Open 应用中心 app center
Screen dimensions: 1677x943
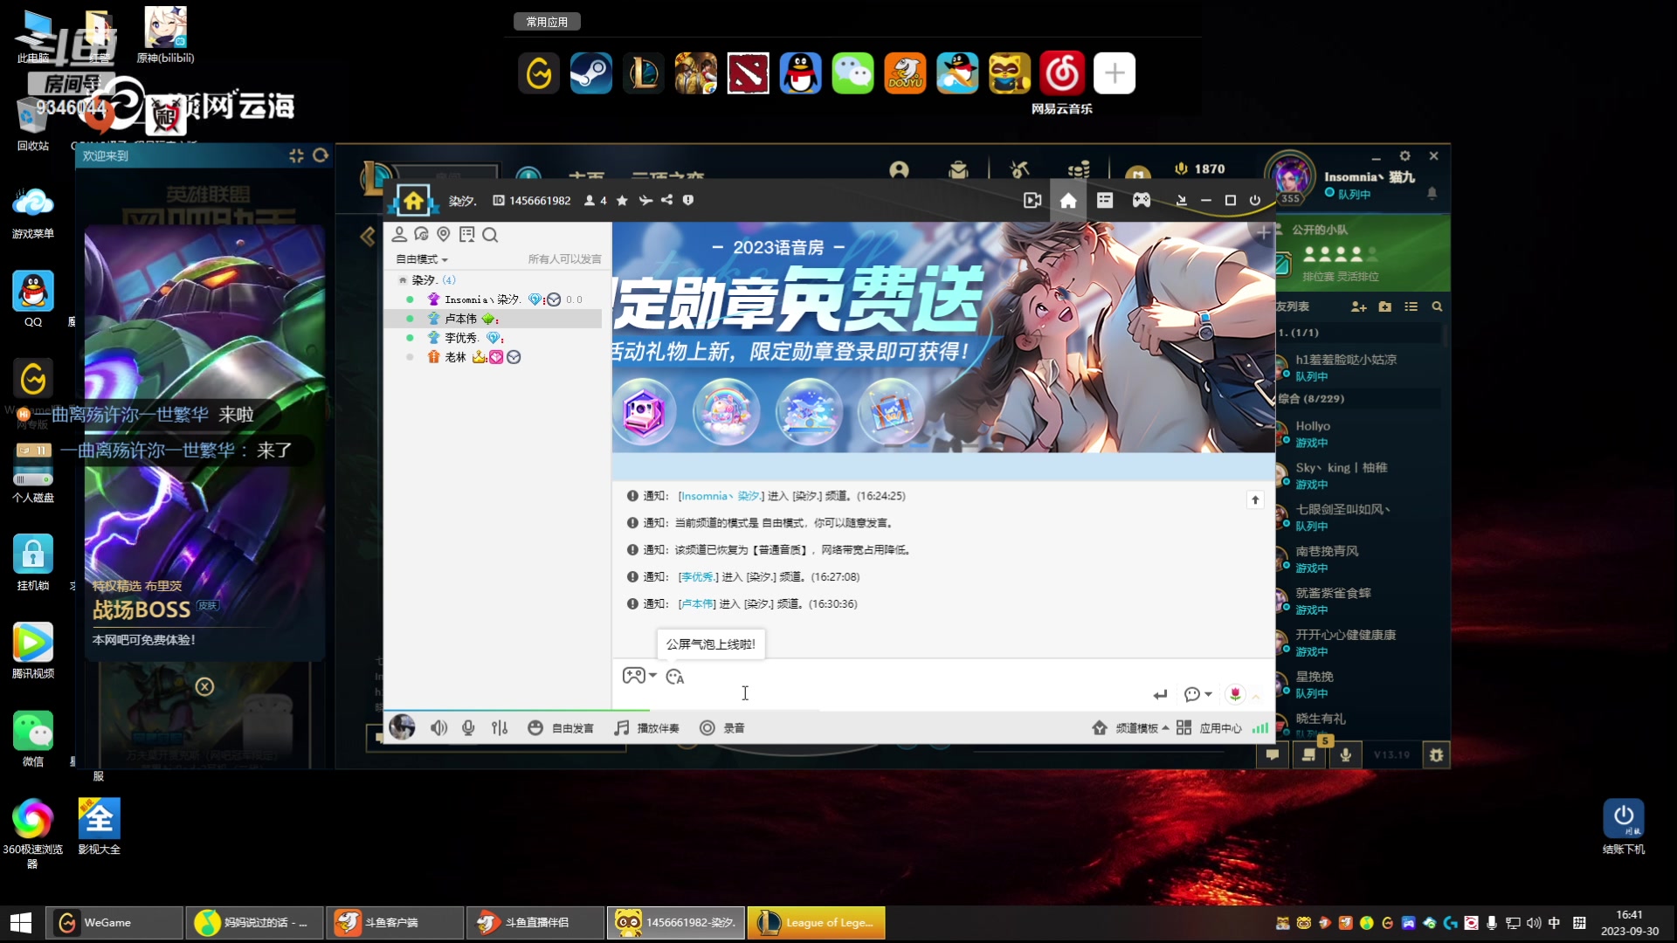point(1209,727)
